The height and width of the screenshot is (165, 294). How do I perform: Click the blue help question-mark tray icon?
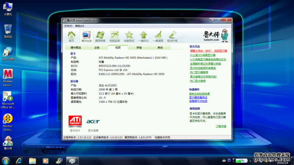[229, 160]
